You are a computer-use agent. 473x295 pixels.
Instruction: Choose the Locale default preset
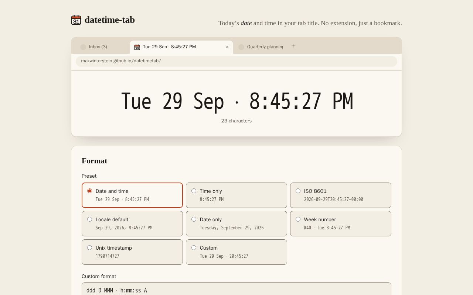coord(132,224)
